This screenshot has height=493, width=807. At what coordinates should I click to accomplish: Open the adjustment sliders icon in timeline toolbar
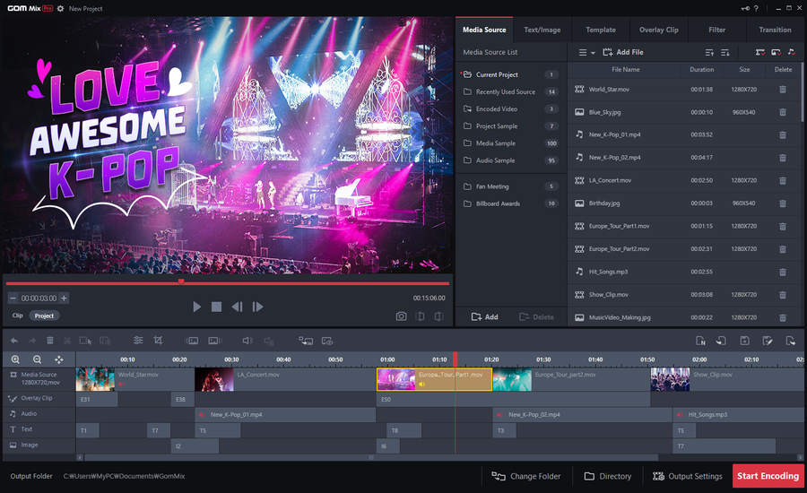(137, 341)
